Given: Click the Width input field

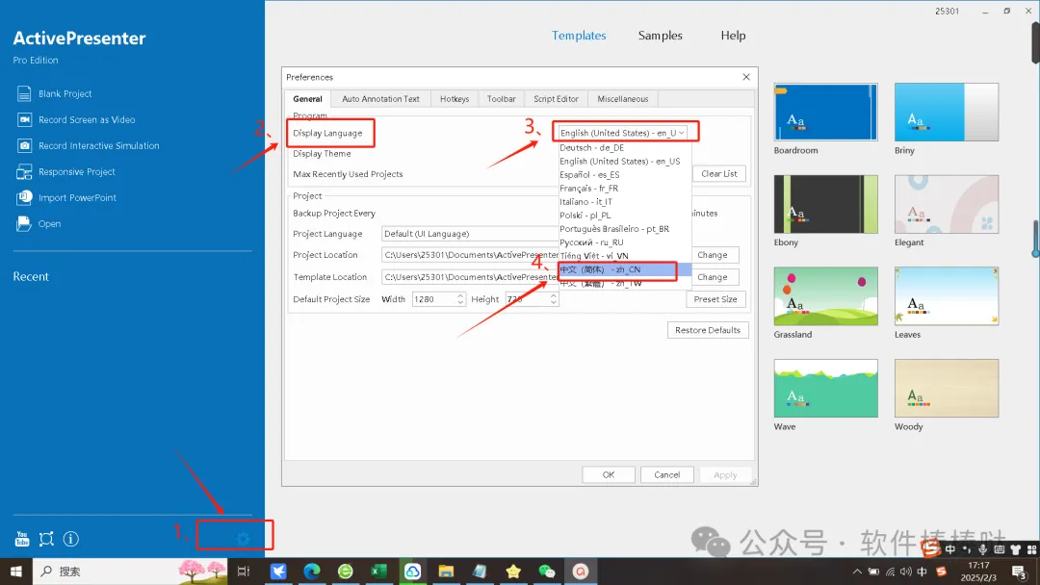Looking at the screenshot, I should [433, 299].
